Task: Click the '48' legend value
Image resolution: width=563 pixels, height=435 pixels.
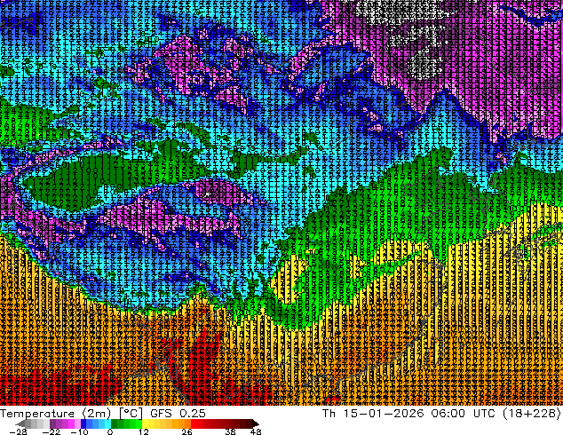Action: 256,431
